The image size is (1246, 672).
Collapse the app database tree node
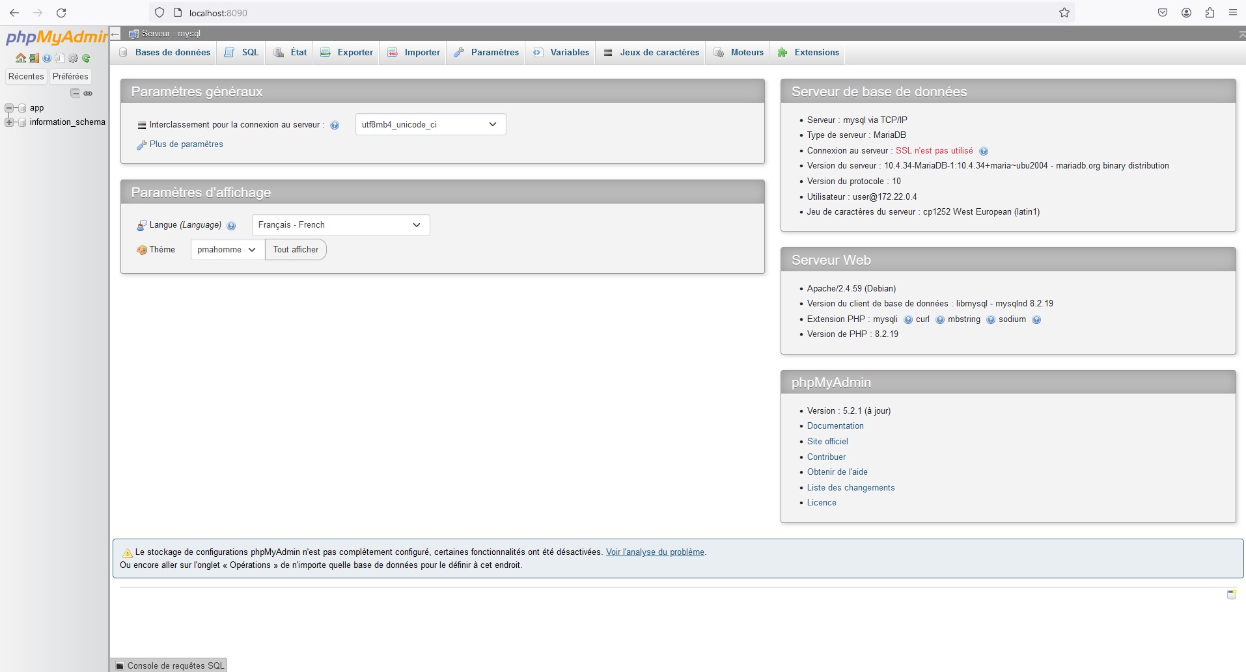[9, 108]
